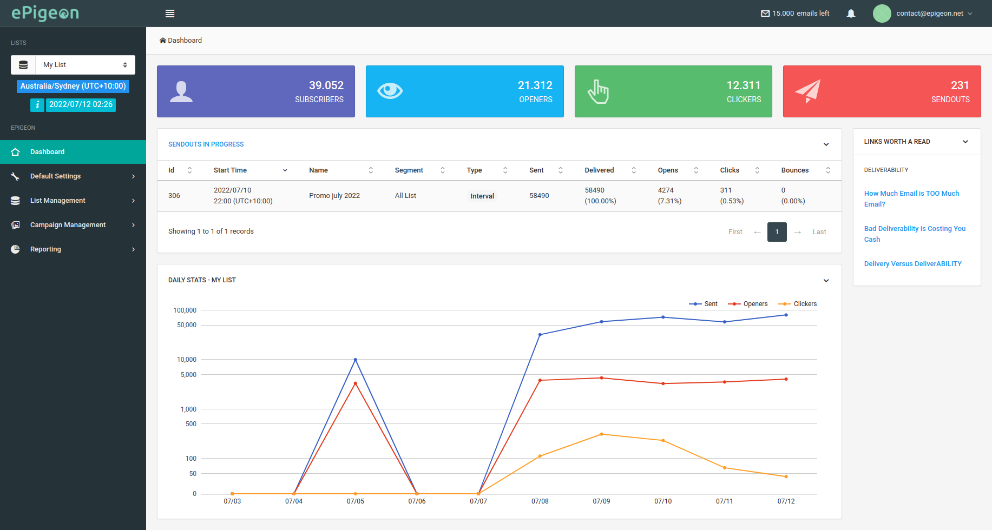Select the Promo july 2022 table row

tap(334, 195)
